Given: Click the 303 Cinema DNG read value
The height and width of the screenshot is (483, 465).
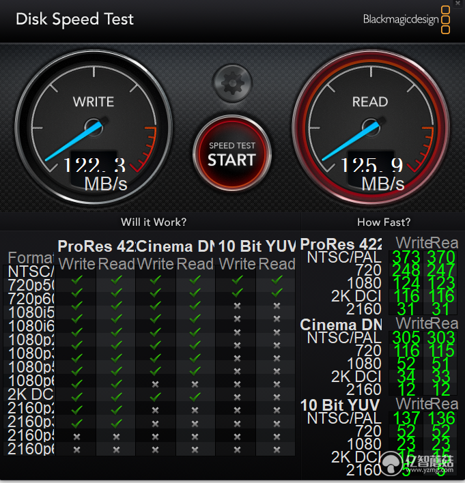Looking at the screenshot, I should coord(441,337).
